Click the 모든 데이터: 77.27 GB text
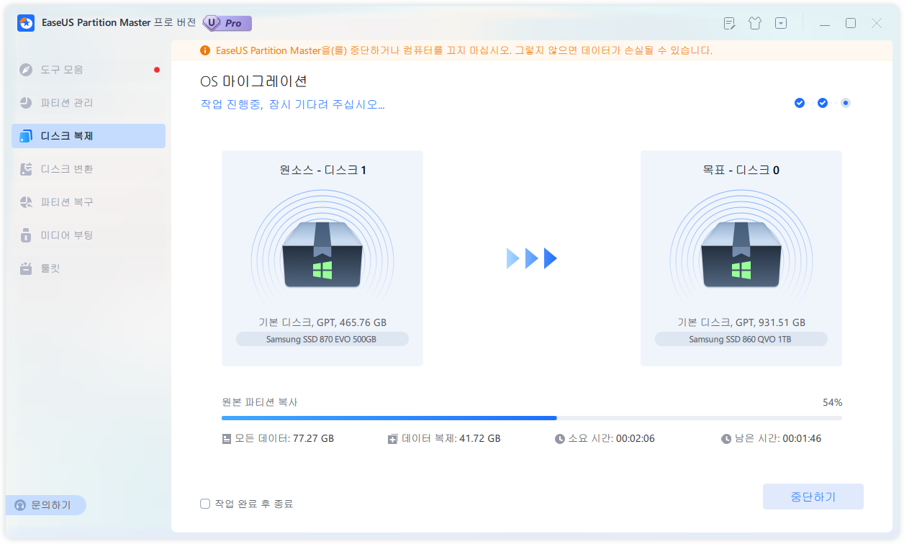The height and width of the screenshot is (544, 904). tap(284, 438)
